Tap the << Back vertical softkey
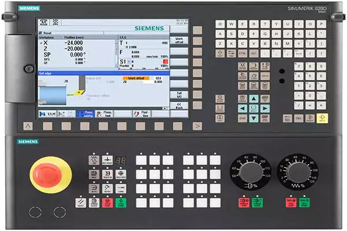Screen dimensions: 347x231 (179, 106)
